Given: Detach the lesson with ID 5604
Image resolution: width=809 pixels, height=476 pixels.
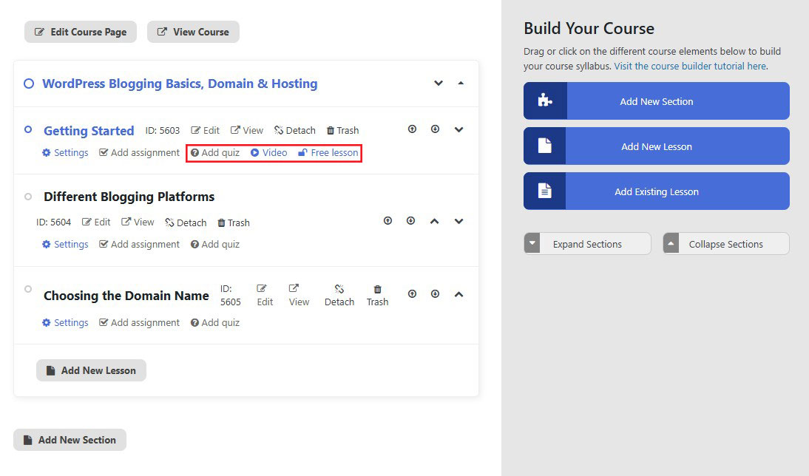Looking at the screenshot, I should click(186, 222).
